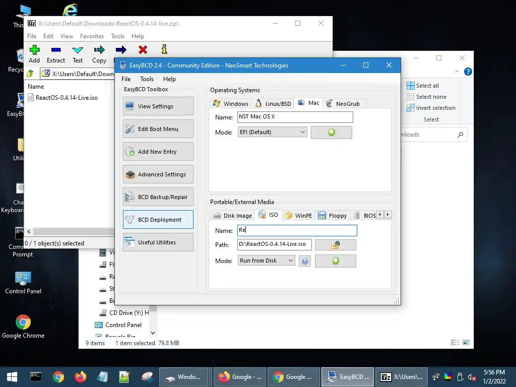The image size is (516, 387).
Task: Open the EasyBCD Help menu
Action: tap(169, 79)
